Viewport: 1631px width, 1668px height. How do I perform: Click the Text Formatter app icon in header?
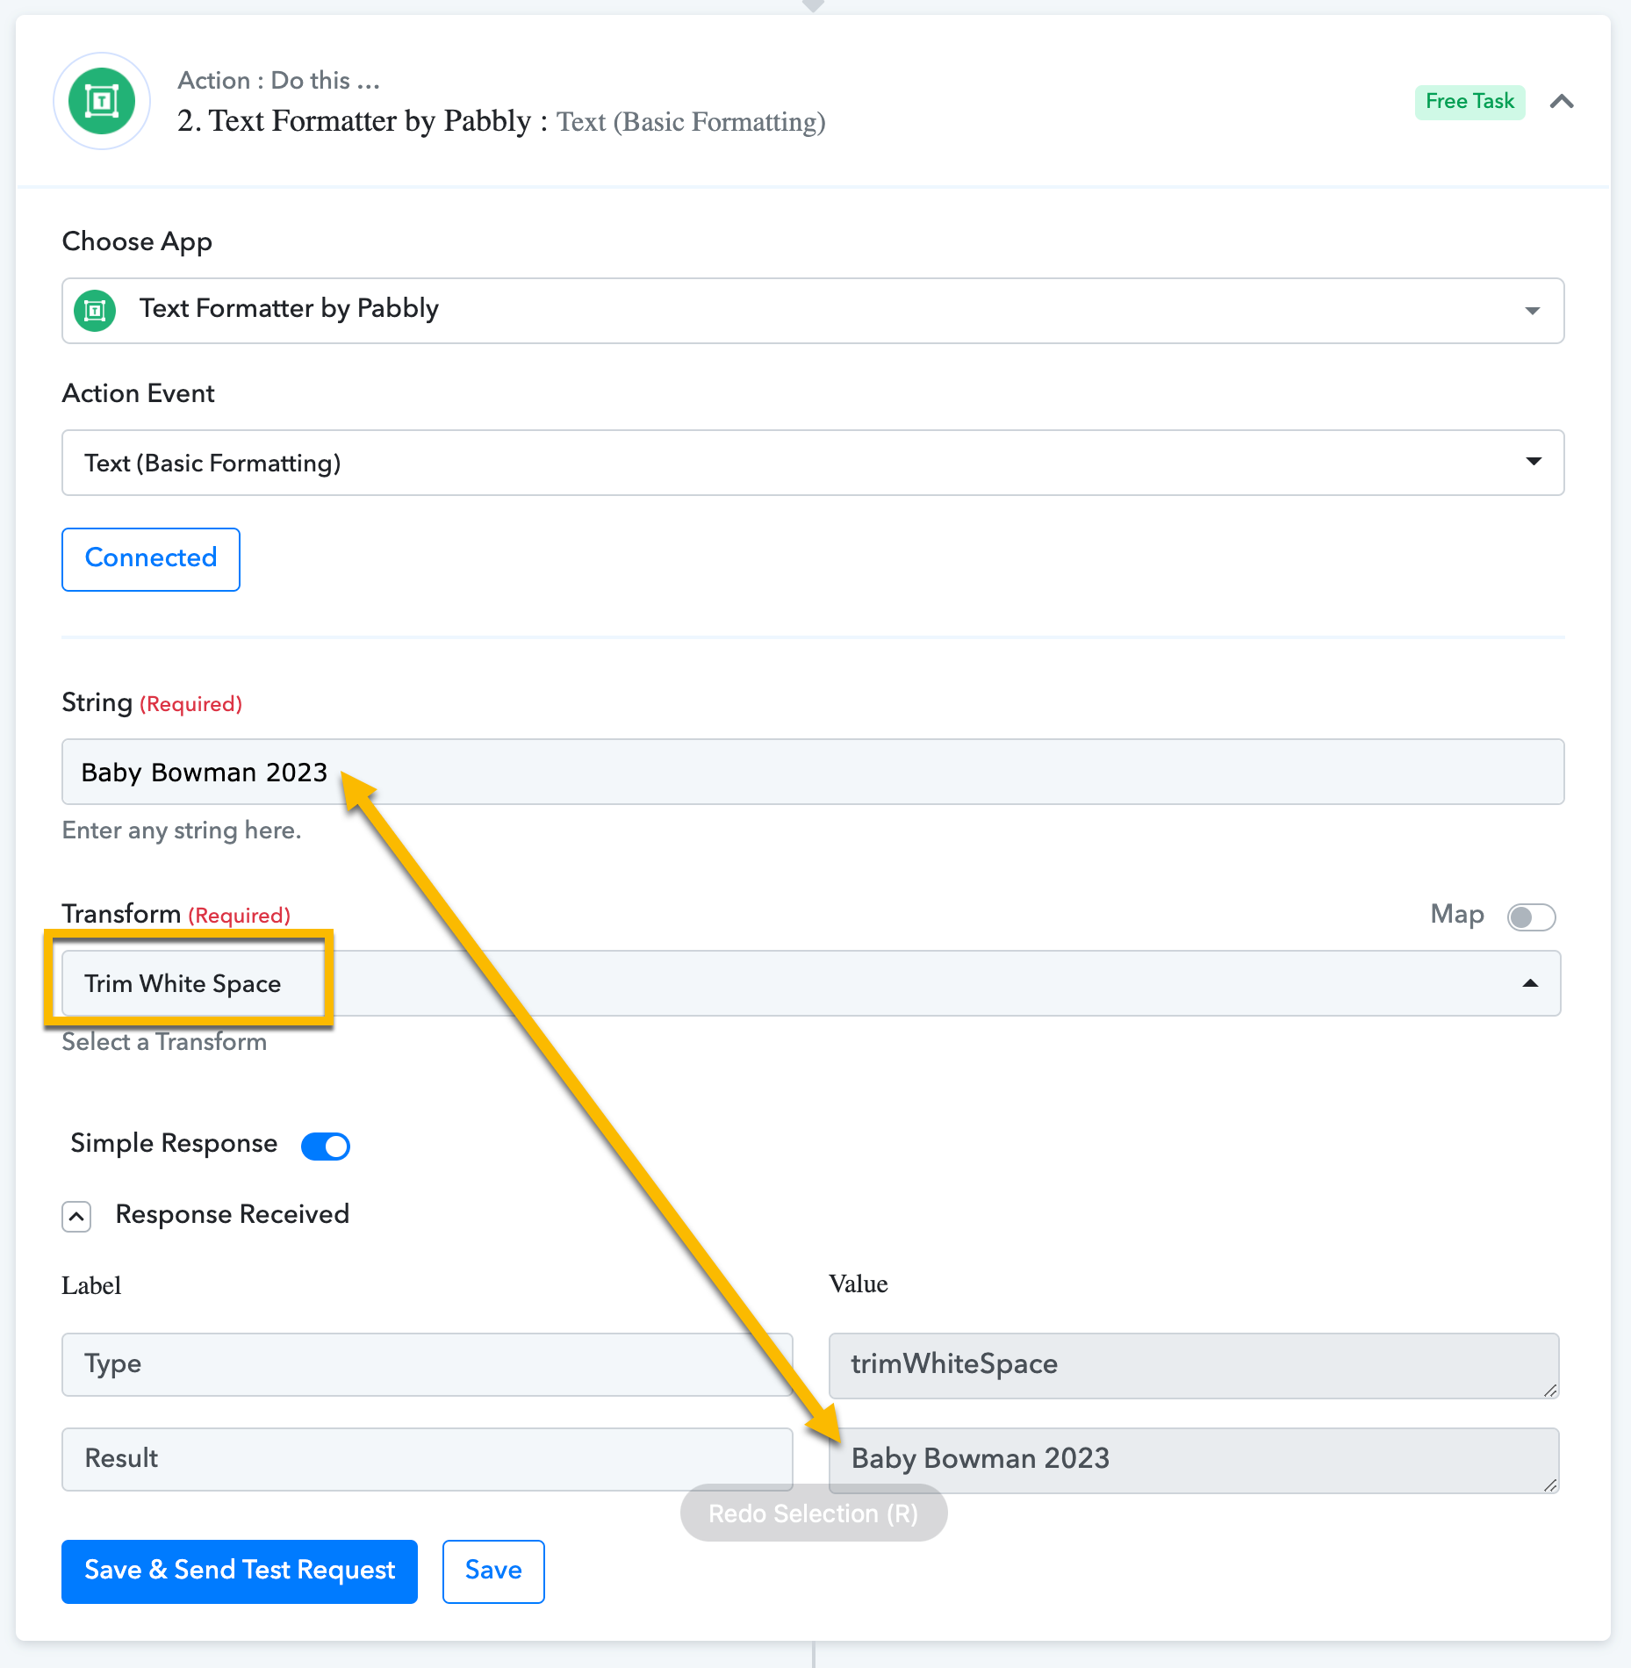pyautogui.click(x=102, y=101)
